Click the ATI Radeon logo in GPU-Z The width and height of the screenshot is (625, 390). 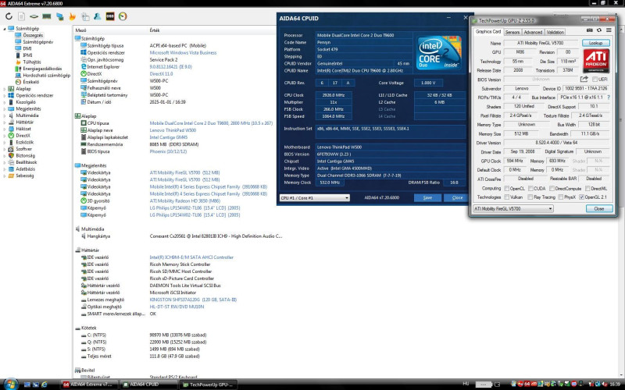click(596, 61)
